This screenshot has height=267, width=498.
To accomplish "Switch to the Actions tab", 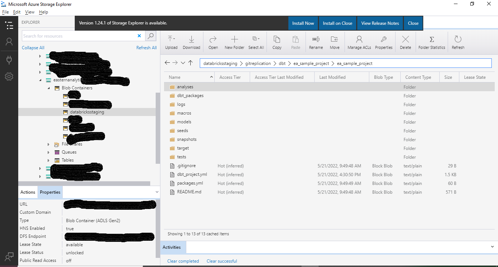I will tap(28, 192).
